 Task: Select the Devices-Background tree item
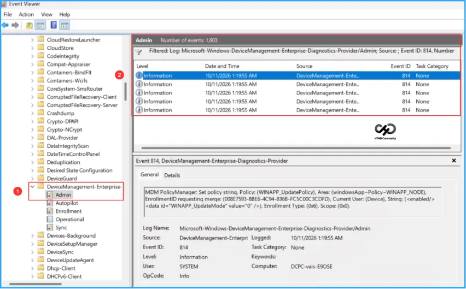tap(71, 235)
